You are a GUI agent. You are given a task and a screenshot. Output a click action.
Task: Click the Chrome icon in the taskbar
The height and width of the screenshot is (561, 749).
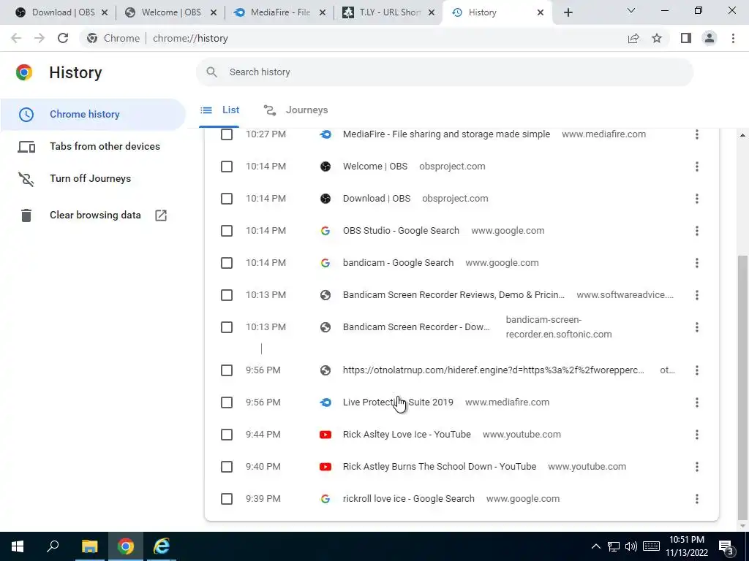point(126,546)
